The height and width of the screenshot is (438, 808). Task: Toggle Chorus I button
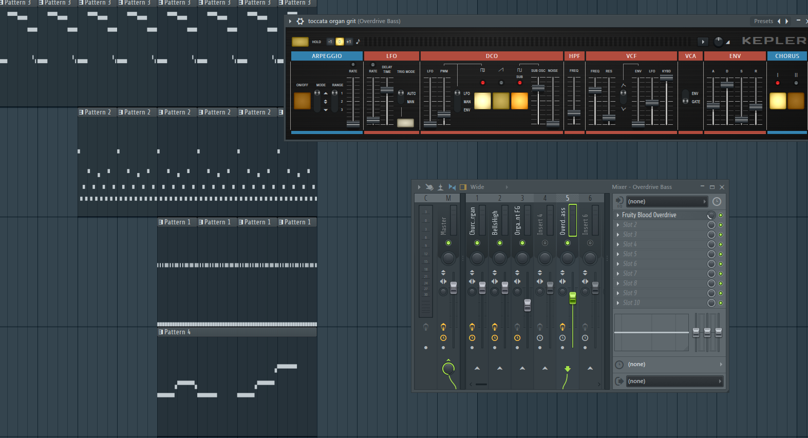(778, 101)
